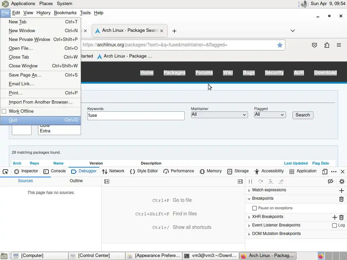The width and height of the screenshot is (347, 260).
Task: Open the Memory panel
Action: [211, 171]
